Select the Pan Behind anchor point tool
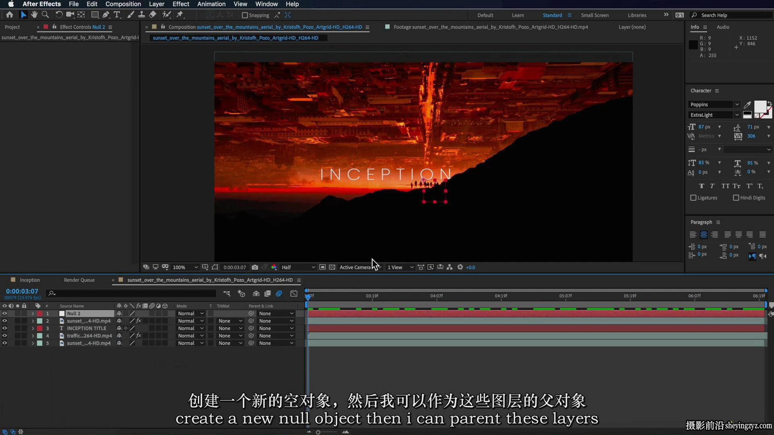Image resolution: width=774 pixels, height=435 pixels. [81, 15]
